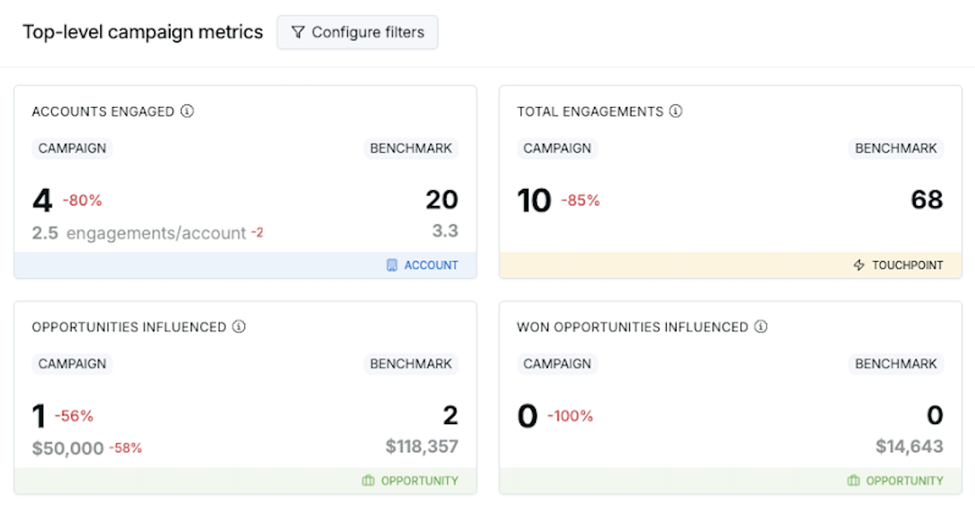Click the -85% change in Total Engagements

(x=580, y=200)
